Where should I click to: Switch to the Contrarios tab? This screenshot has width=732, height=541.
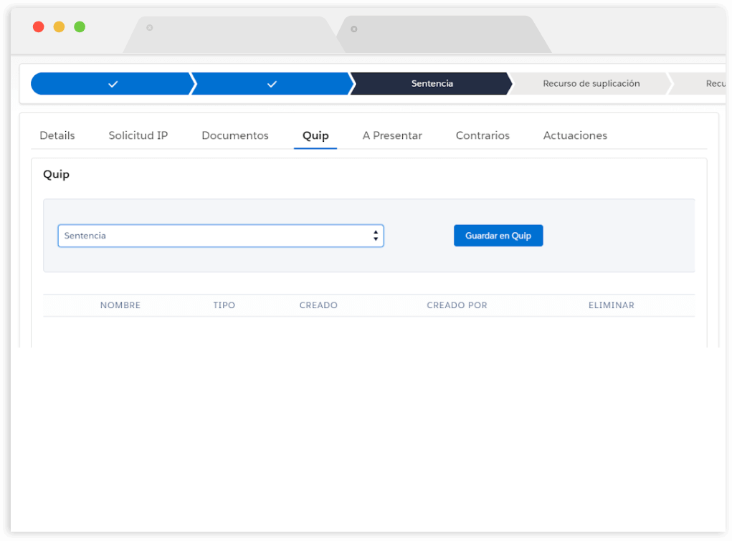pyautogui.click(x=483, y=135)
